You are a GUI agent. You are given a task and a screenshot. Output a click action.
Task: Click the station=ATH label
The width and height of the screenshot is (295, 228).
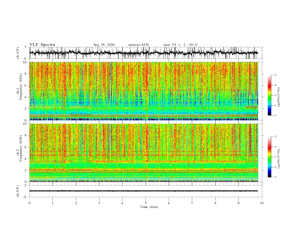[x=138, y=45]
